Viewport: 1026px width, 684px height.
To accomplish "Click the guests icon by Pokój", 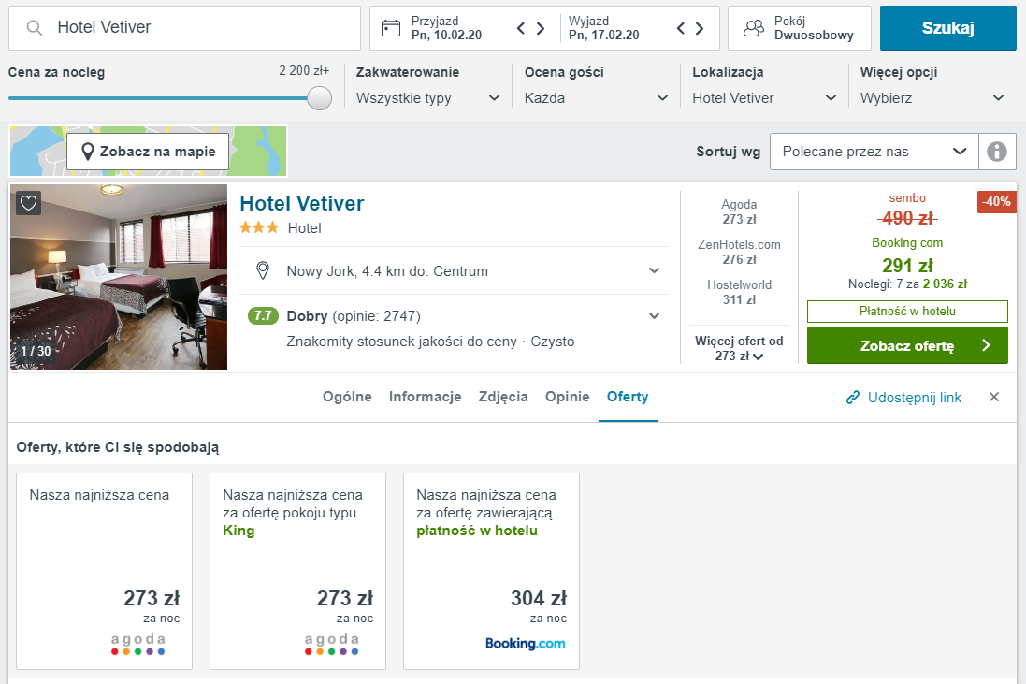I will pos(754,28).
